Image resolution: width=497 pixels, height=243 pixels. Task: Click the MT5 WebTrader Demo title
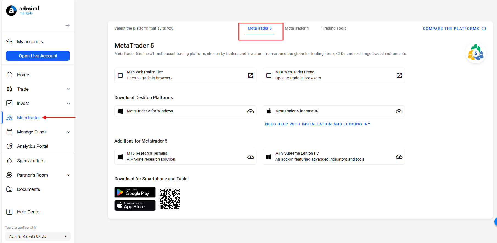coord(295,72)
